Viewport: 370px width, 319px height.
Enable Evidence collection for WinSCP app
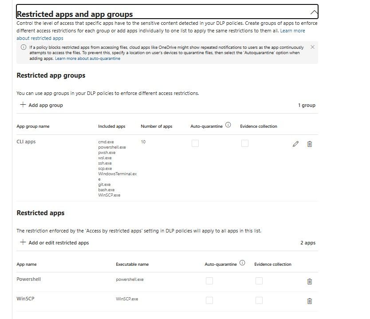(x=259, y=300)
